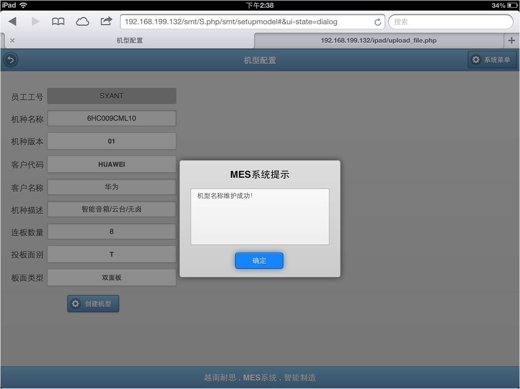The width and height of the screenshot is (520, 389).
Task: Tap the Safari back arrow
Action: (x=12, y=22)
